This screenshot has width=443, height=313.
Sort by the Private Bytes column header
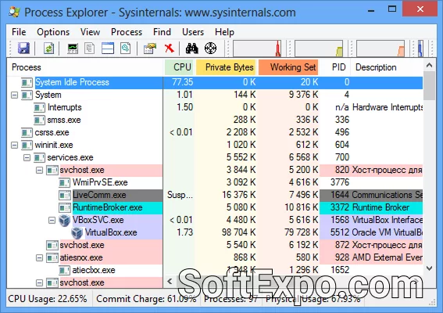226,67
